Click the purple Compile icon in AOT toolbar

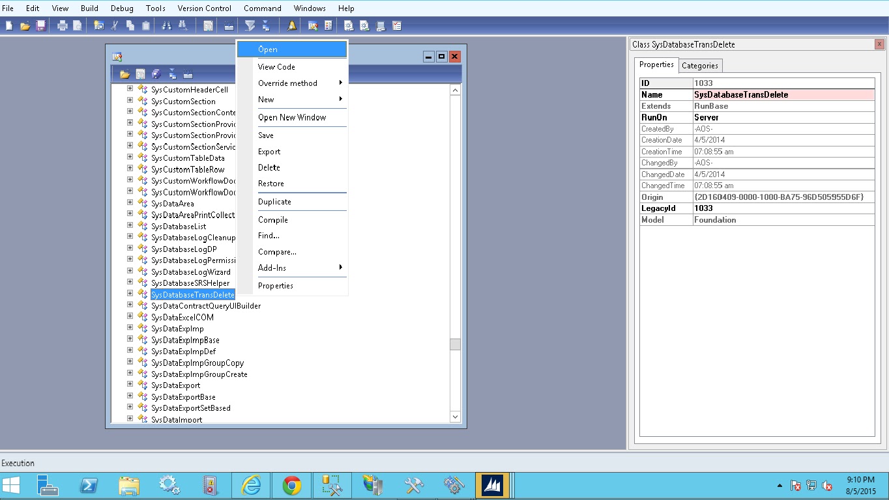pos(156,74)
